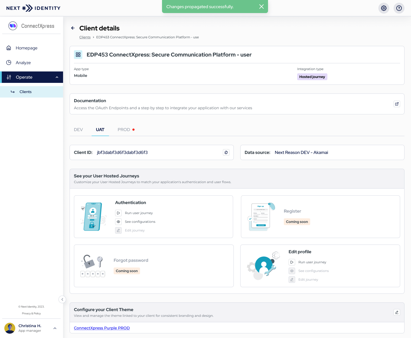Click the Hosted journey badge

(312, 77)
